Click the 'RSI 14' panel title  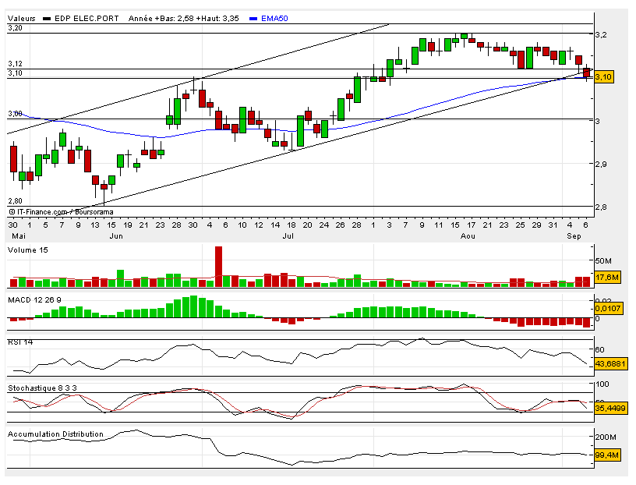point(20,342)
